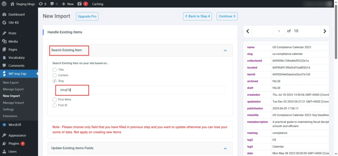Go to next record with right arrow
338x156 pixels.
(324, 31)
